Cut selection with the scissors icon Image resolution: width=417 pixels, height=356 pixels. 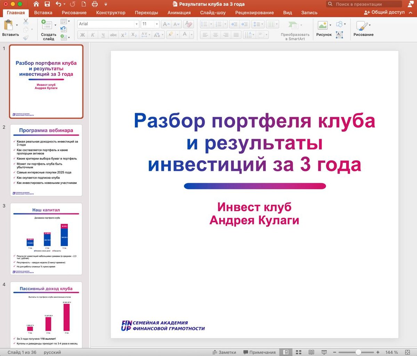[26, 21]
